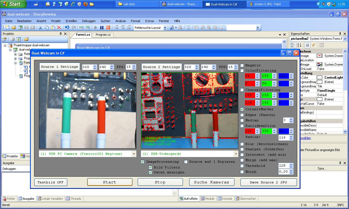Open the Debuggen menu
This screenshot has height=209, width=349.
[89, 21]
